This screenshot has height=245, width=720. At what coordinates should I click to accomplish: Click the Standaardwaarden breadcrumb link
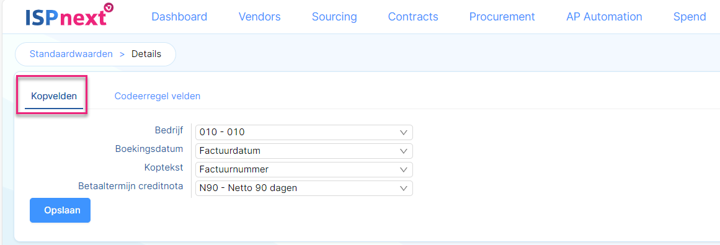tap(71, 54)
